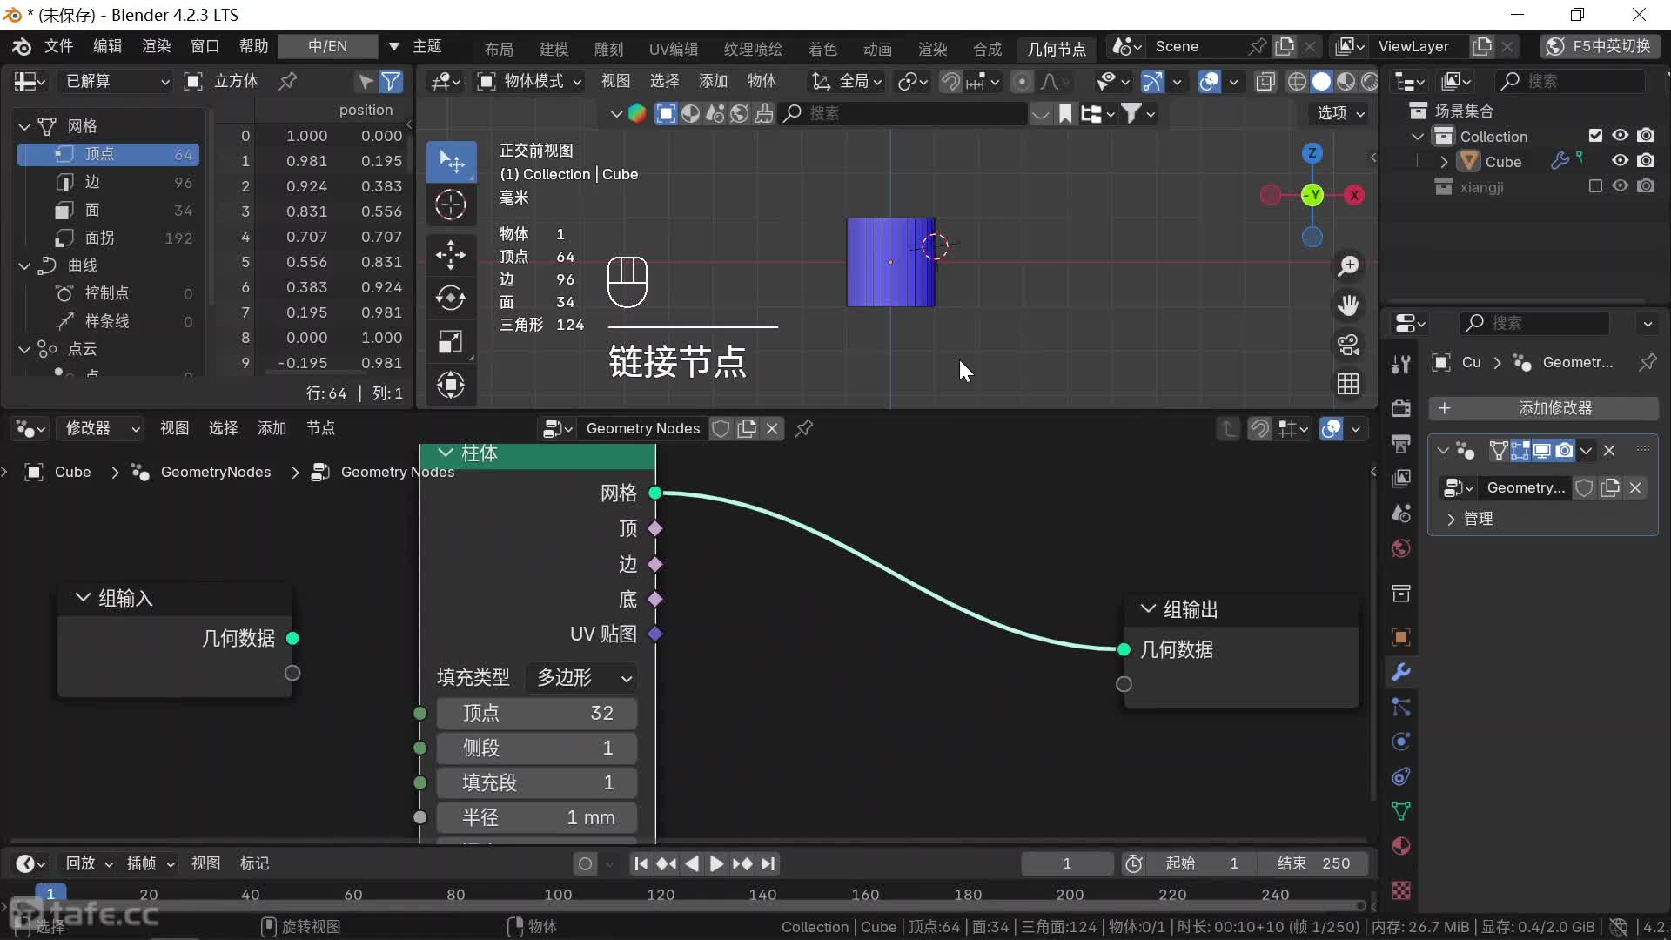Click the play button in the timeline
The width and height of the screenshot is (1671, 940).
coord(715,863)
